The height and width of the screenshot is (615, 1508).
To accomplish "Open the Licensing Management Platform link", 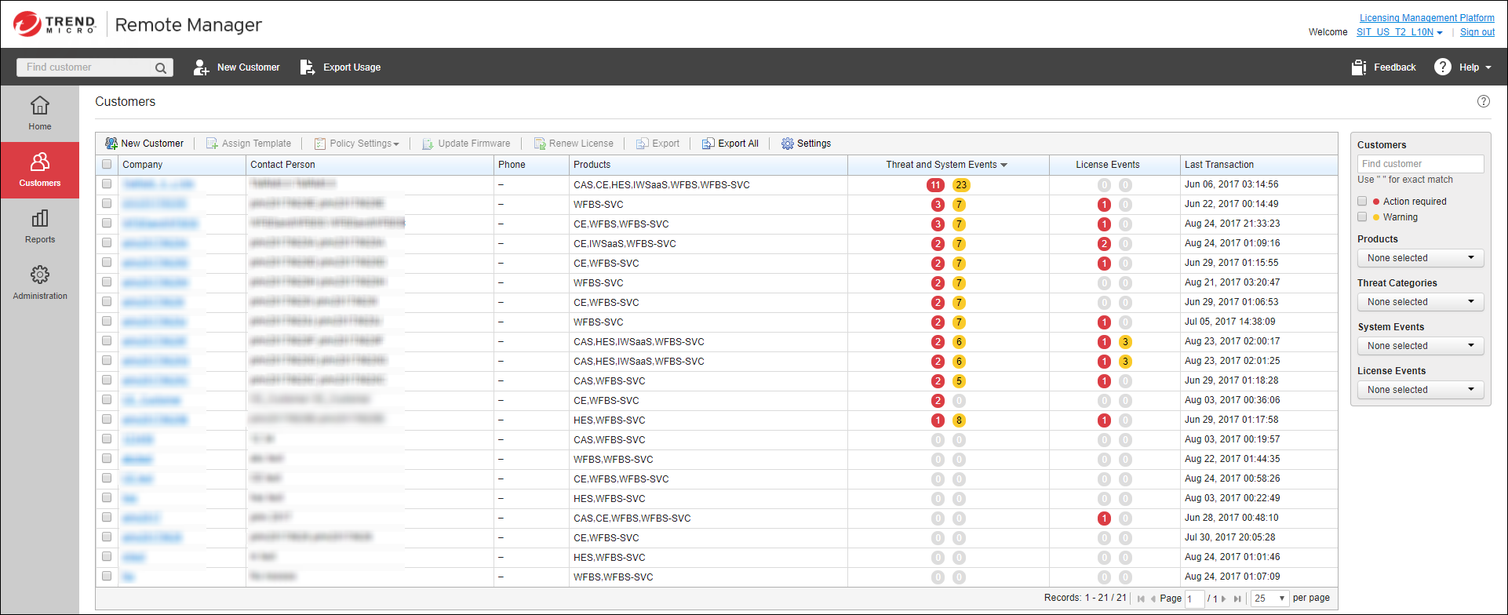I will point(1426,18).
